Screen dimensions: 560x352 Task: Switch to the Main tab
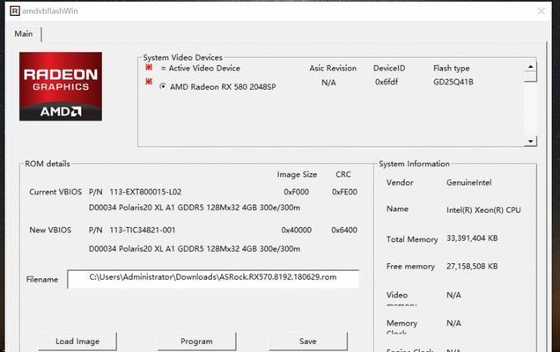24,34
